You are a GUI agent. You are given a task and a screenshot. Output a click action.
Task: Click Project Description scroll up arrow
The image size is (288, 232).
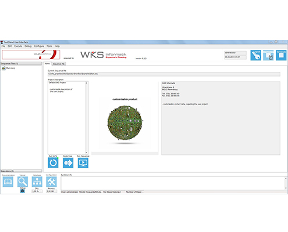(x=87, y=83)
